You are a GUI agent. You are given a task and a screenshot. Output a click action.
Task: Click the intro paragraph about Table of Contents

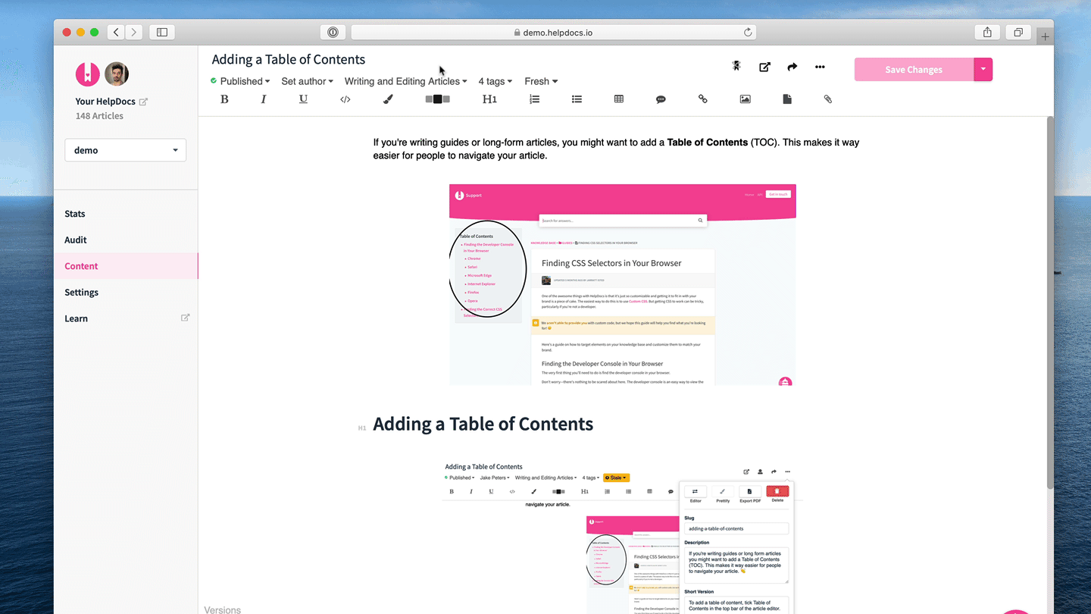tap(616, 149)
